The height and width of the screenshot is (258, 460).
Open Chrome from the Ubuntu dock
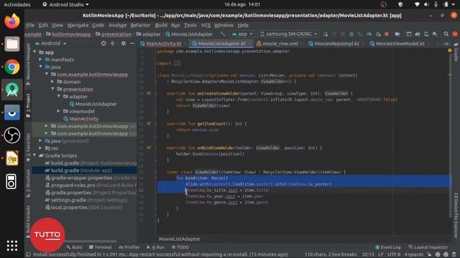[x=12, y=67]
